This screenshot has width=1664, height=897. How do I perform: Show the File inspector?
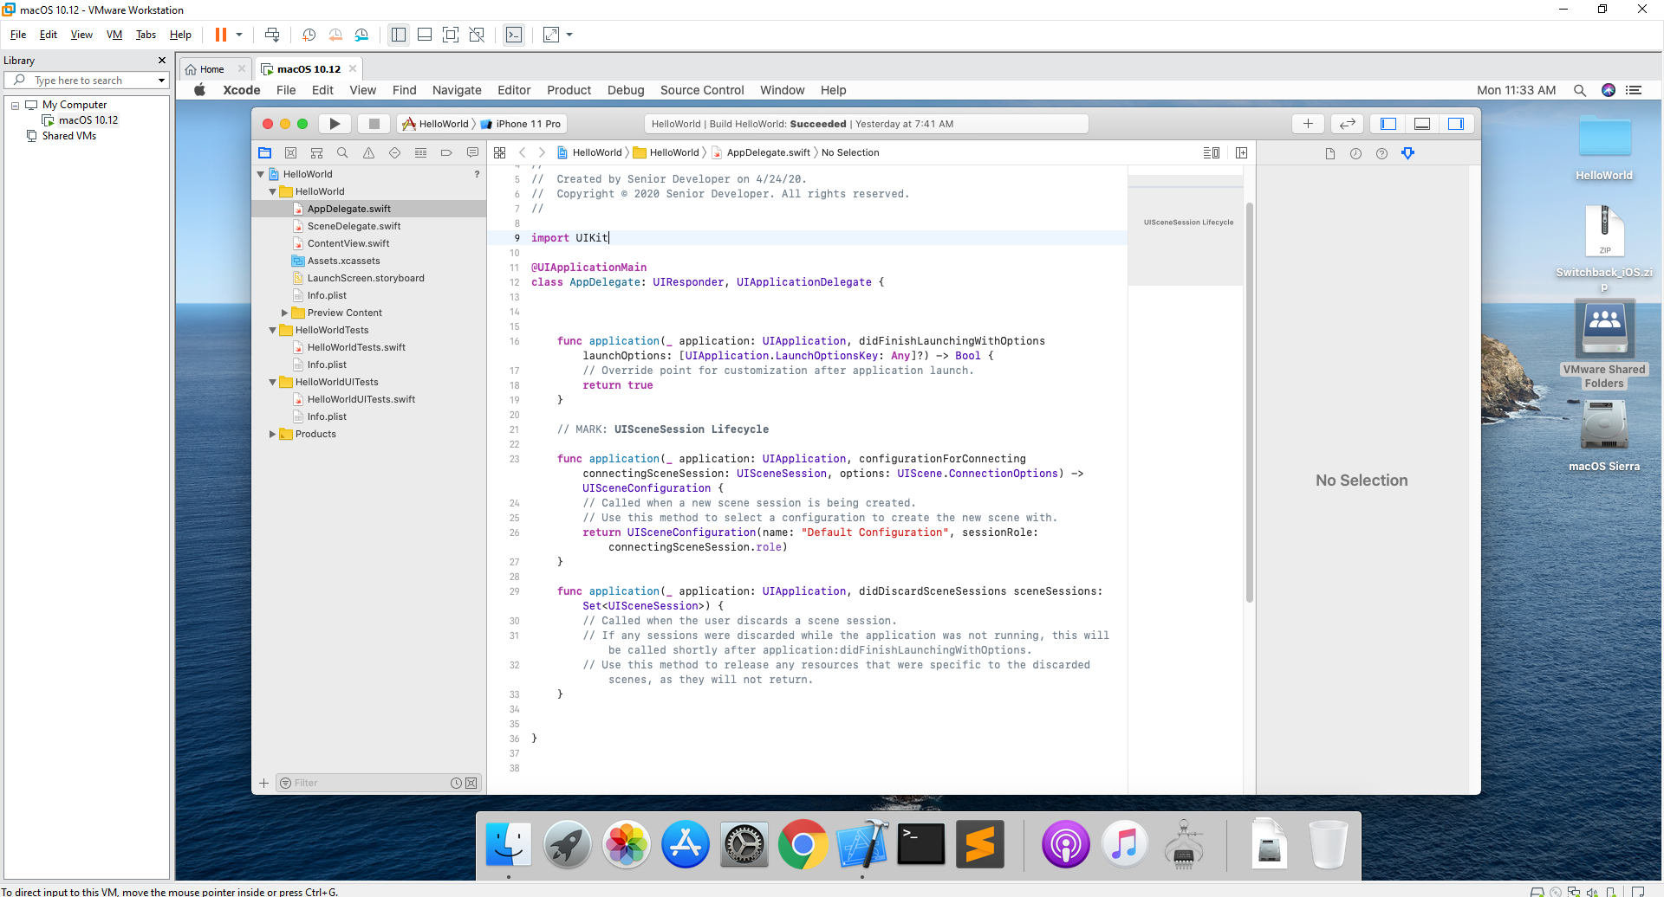pos(1330,153)
